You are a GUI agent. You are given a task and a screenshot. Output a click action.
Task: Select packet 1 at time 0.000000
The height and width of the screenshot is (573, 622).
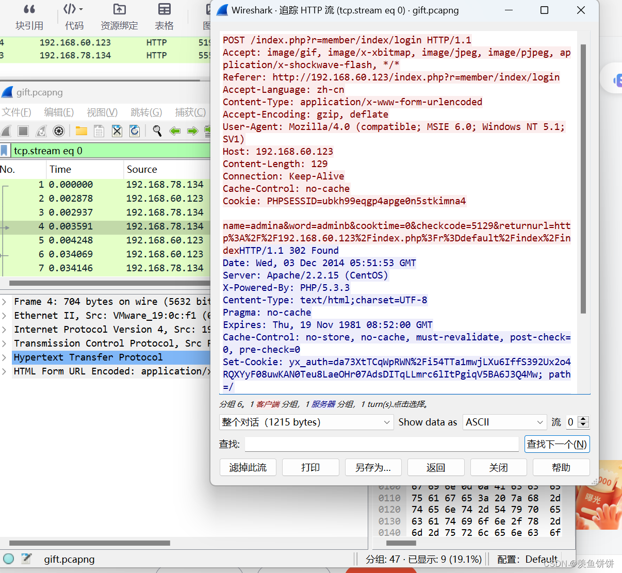click(x=105, y=185)
